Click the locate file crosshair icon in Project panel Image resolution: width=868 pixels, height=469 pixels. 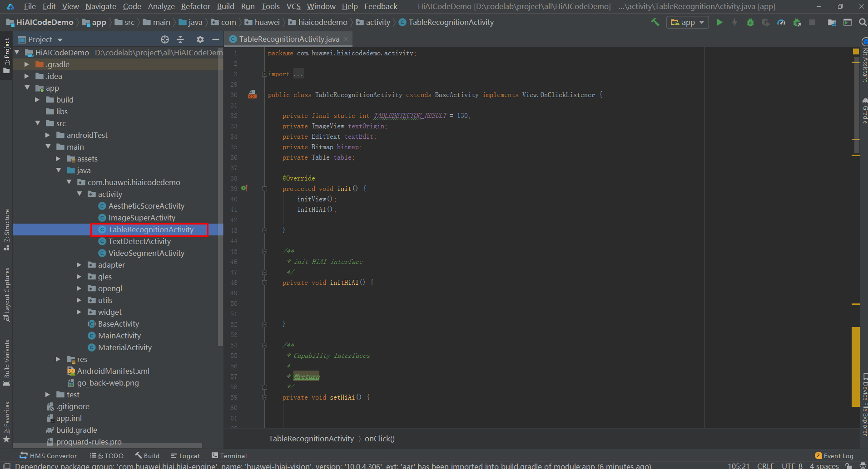pos(165,39)
